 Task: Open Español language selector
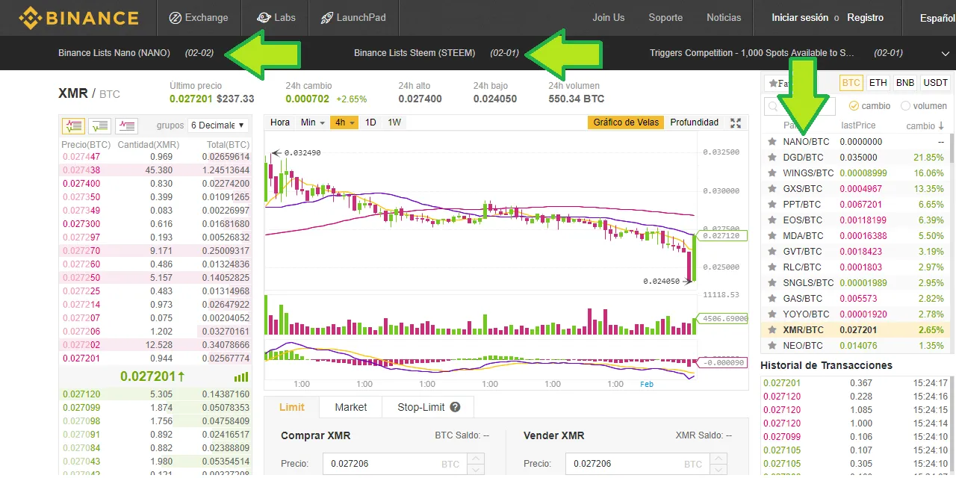click(x=937, y=18)
